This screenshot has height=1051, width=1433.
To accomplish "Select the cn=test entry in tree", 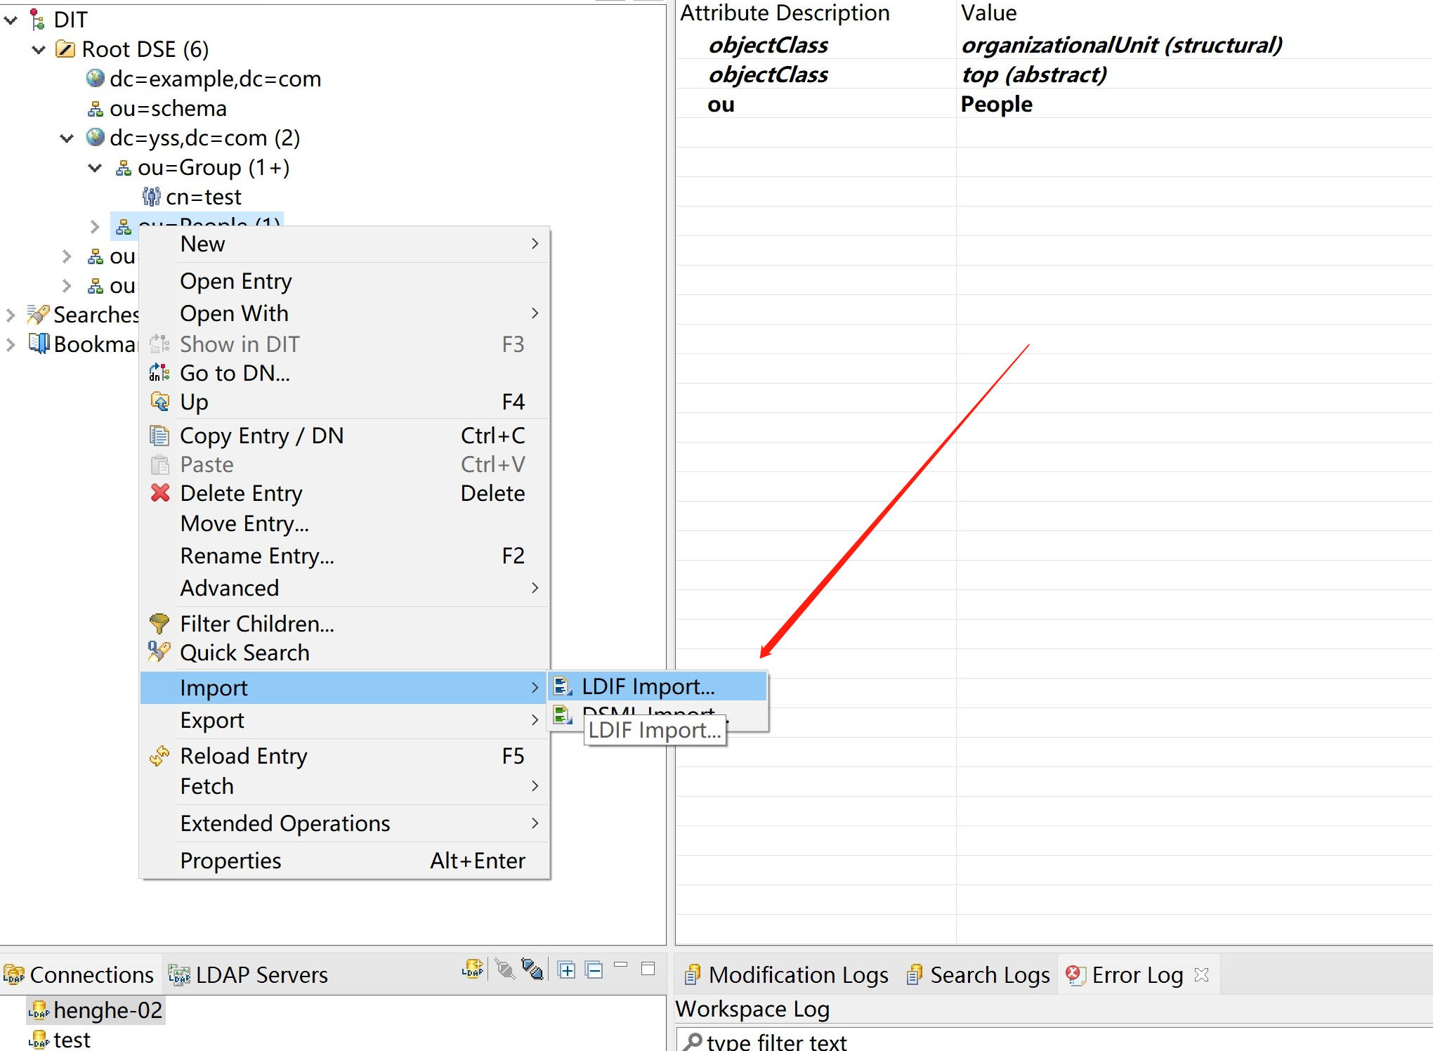I will 203,197.
